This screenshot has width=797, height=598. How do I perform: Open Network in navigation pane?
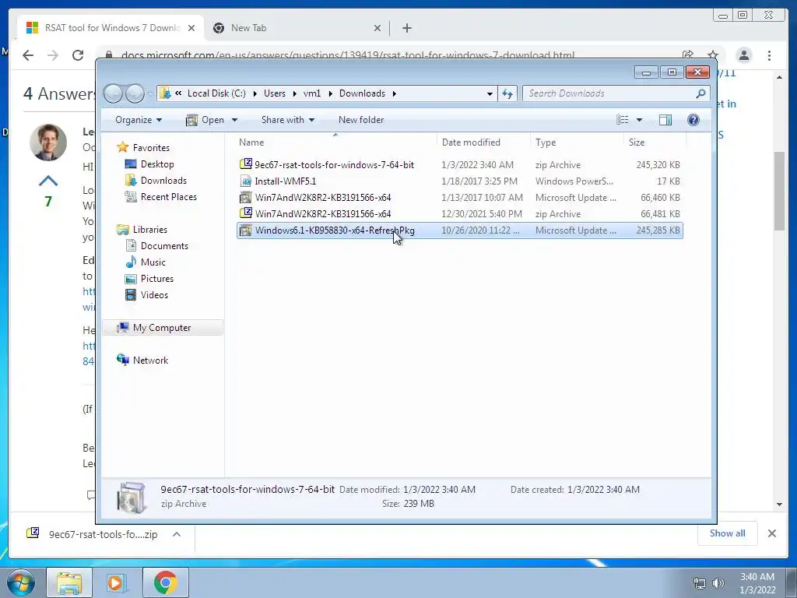click(150, 361)
